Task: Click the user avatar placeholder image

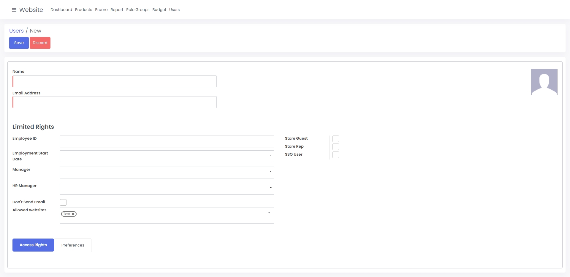Action: [x=544, y=82]
